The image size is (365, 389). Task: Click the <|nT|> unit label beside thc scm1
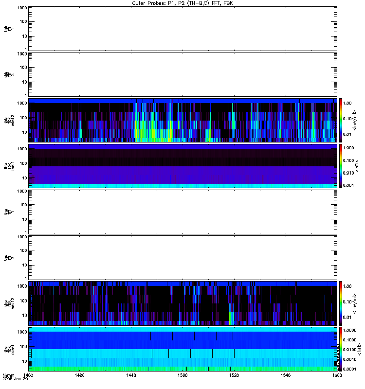(x=360, y=349)
